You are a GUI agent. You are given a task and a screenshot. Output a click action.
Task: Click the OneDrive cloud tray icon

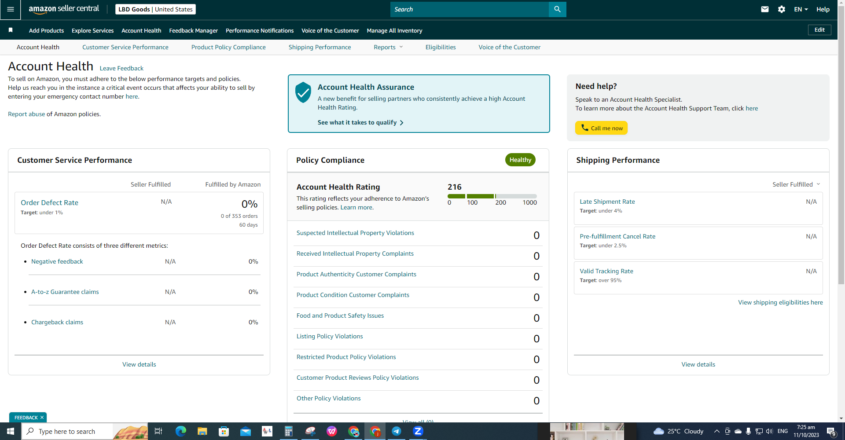tap(738, 431)
